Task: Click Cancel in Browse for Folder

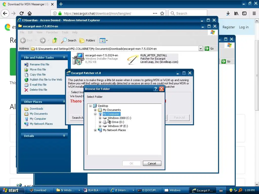Action: tap(152, 163)
